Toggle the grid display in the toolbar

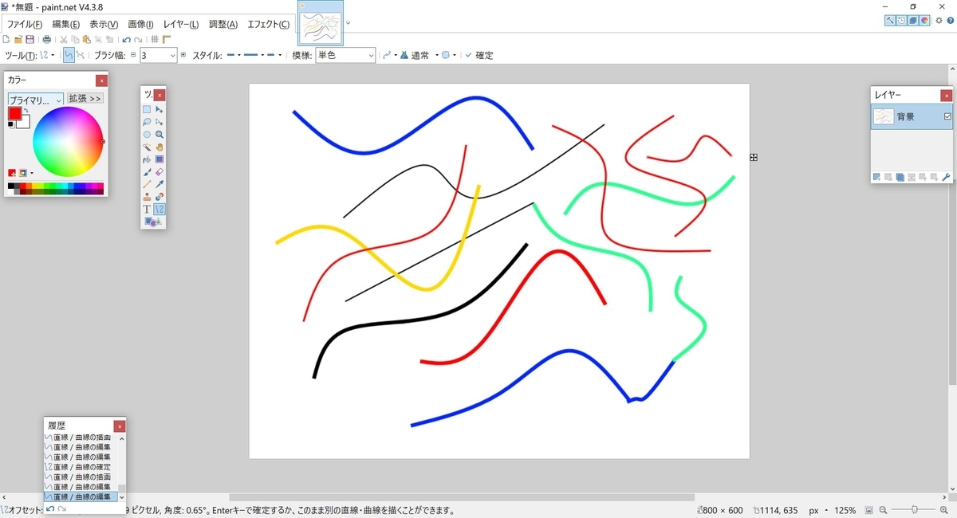[154, 39]
